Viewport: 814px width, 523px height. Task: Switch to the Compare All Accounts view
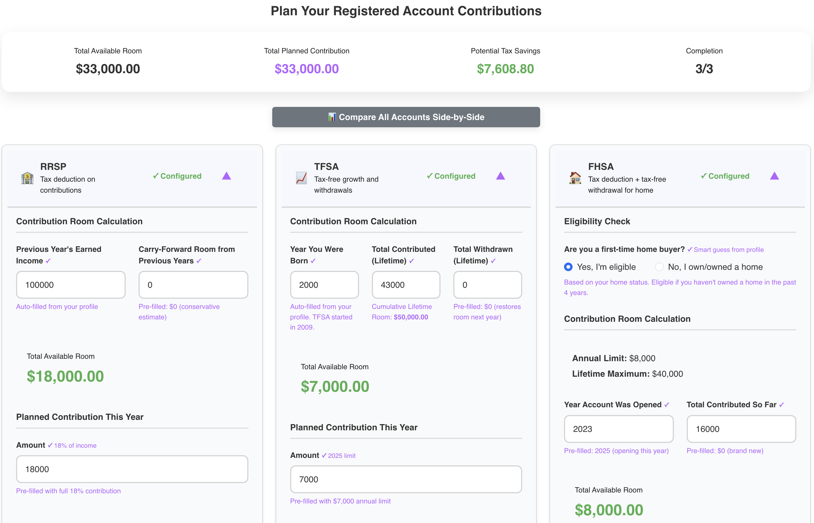(x=406, y=117)
